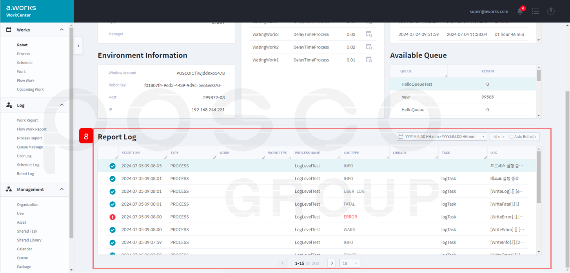Click the Management section org icon
Viewport: 570px width, 273px height.
[x=9, y=189]
